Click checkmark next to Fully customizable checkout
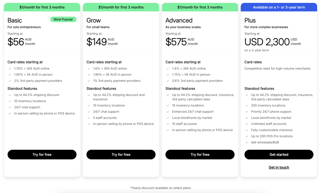This screenshot has width=321, height=193. point(247,130)
